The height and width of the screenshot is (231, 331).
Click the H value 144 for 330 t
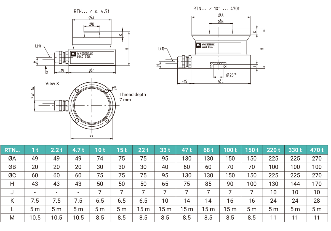pos(295,184)
